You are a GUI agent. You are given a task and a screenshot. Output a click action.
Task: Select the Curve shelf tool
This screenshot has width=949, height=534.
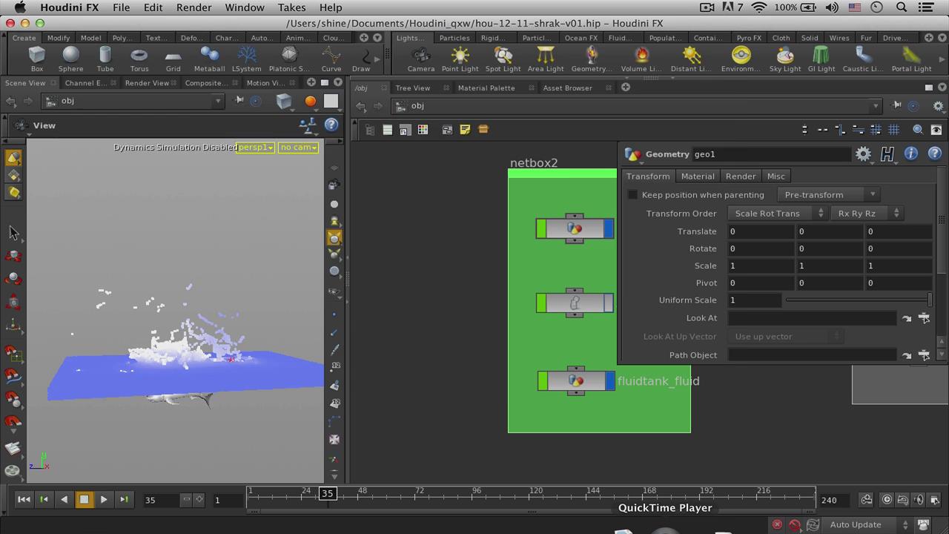point(331,59)
